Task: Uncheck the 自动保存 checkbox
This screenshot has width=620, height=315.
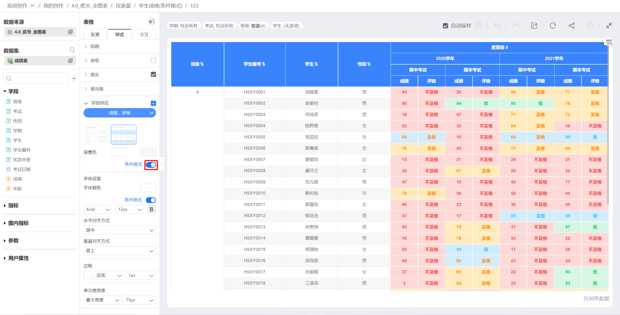Action: [x=446, y=26]
